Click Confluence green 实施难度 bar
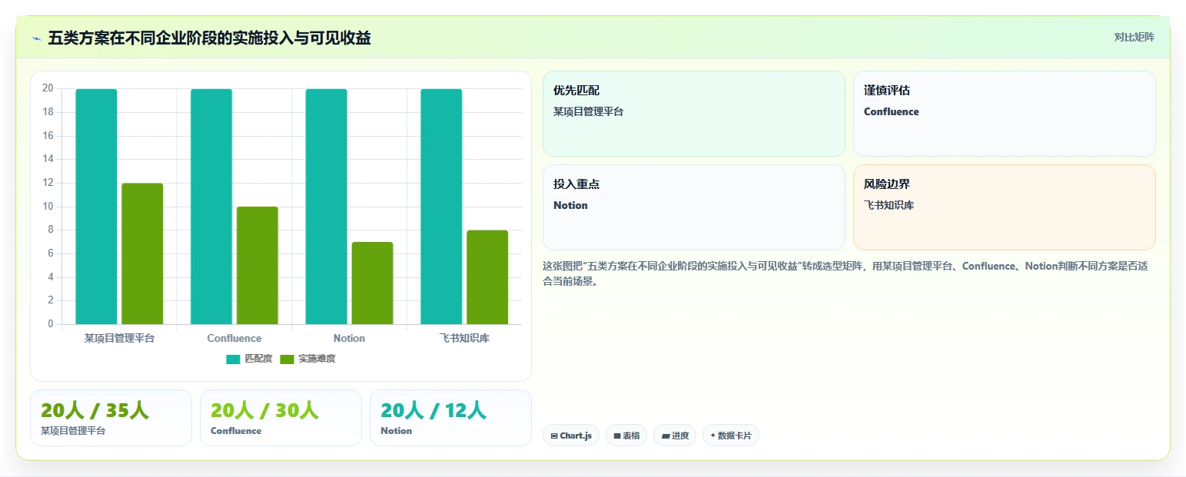Image resolution: width=1186 pixels, height=477 pixels. (257, 266)
